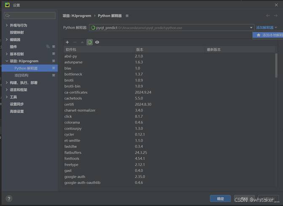
Task: Click the house icon in popup menu
Action: click(x=259, y=35)
